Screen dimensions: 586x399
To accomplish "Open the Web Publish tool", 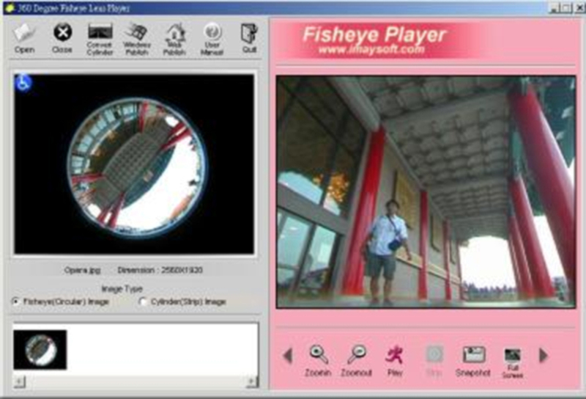I will [174, 39].
